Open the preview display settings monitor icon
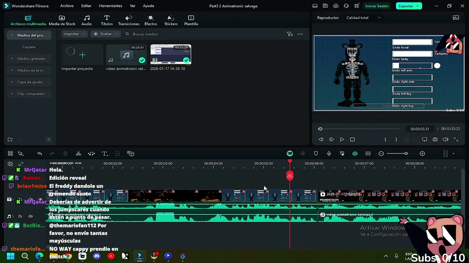 point(424,140)
